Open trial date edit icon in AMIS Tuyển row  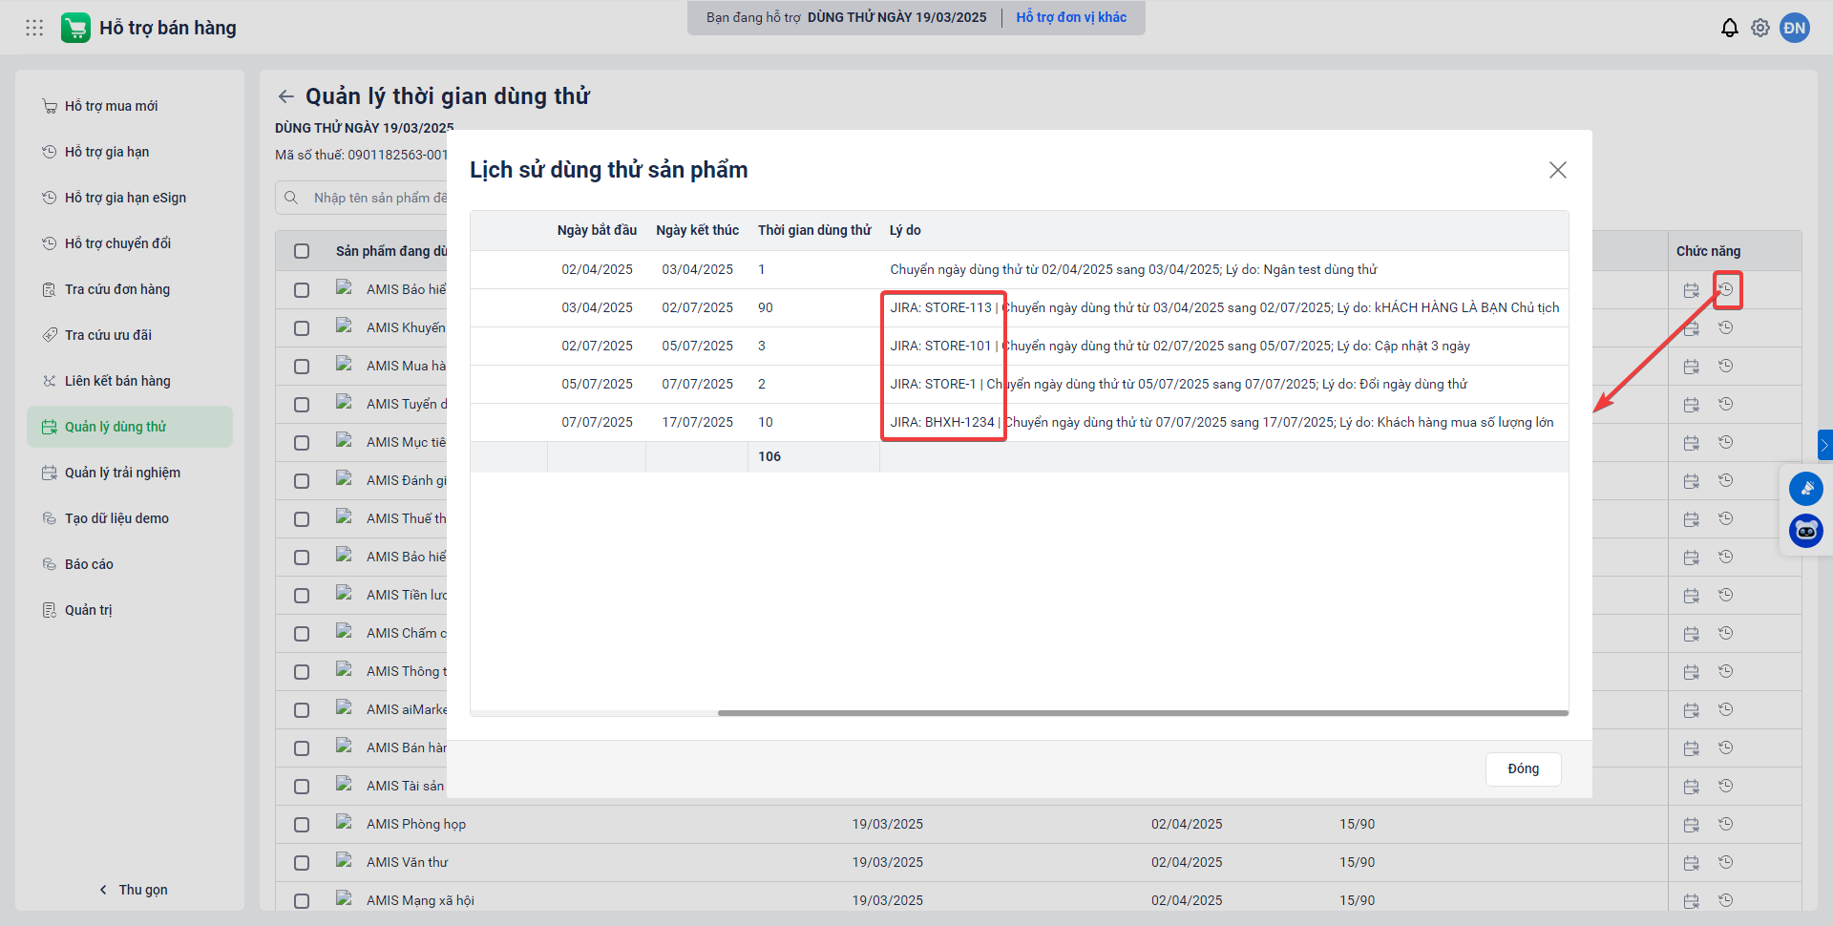pyautogui.click(x=1692, y=405)
